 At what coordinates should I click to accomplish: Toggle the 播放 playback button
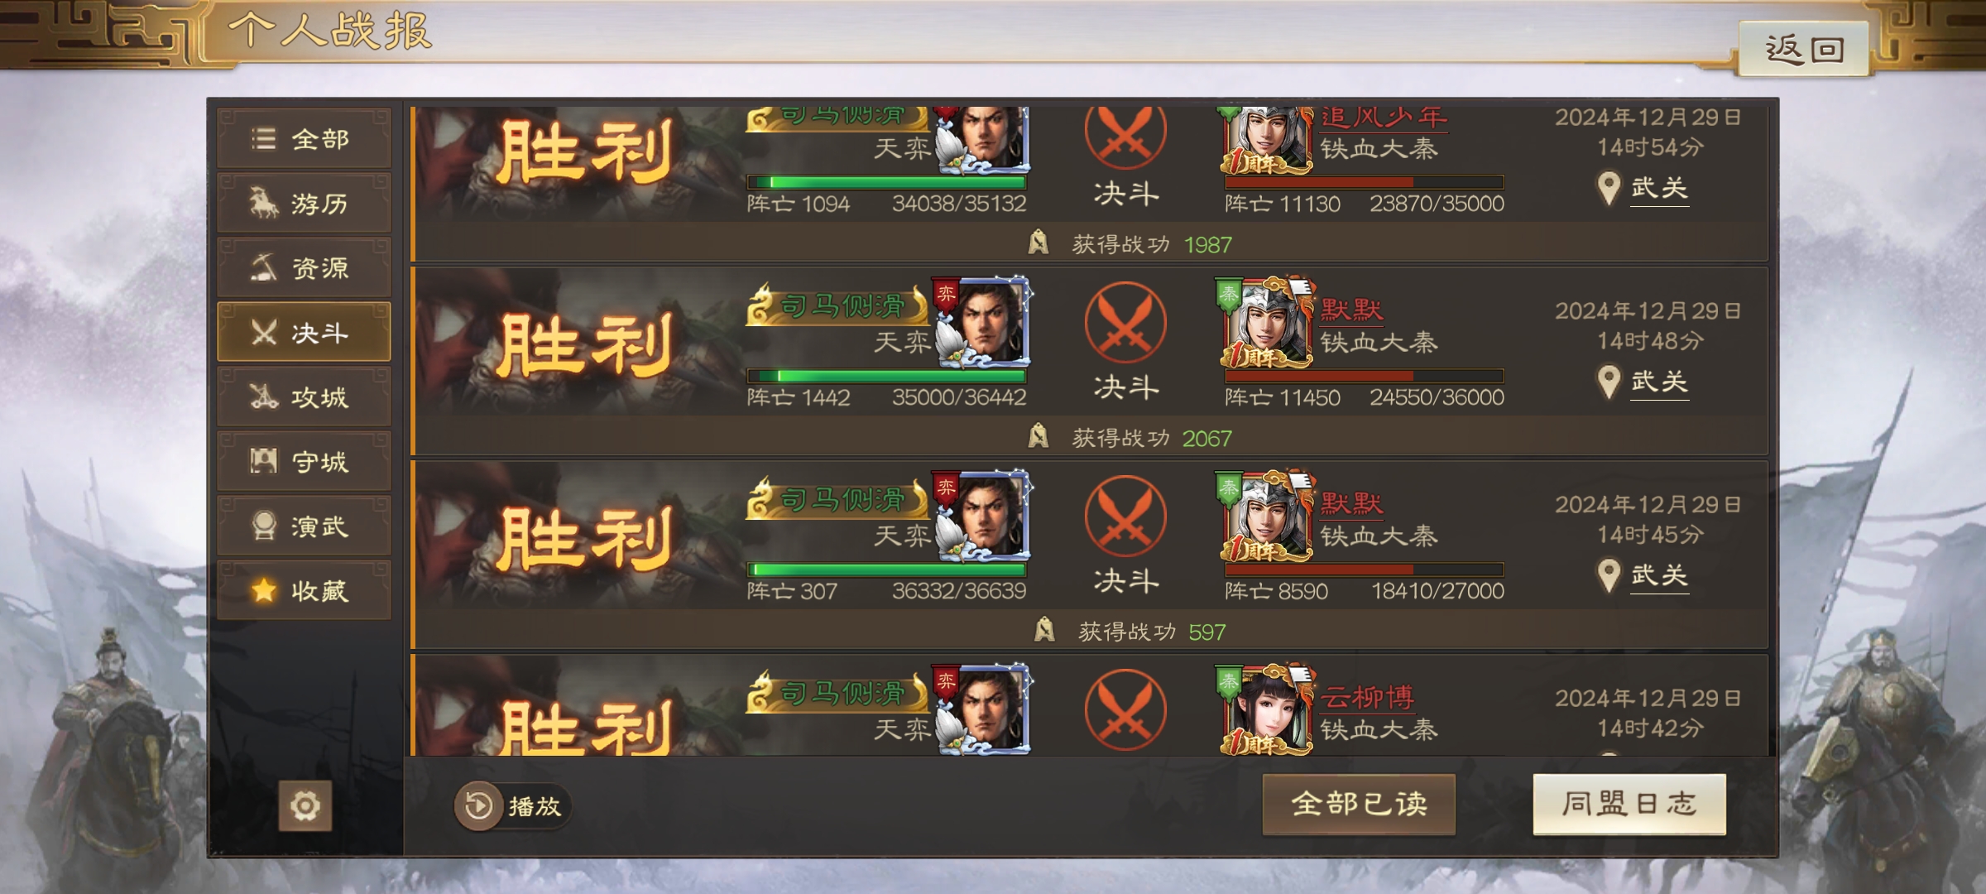(x=513, y=805)
